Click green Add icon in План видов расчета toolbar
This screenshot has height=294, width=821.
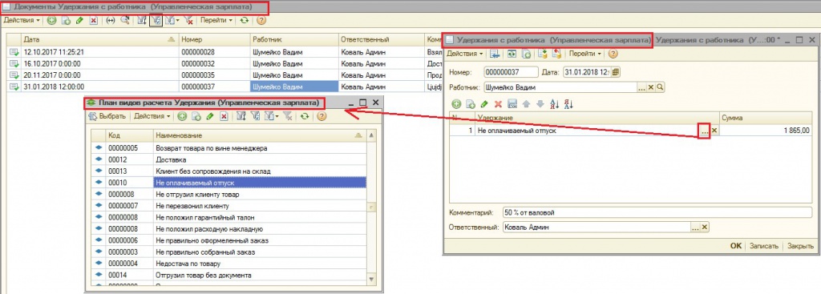coord(182,116)
